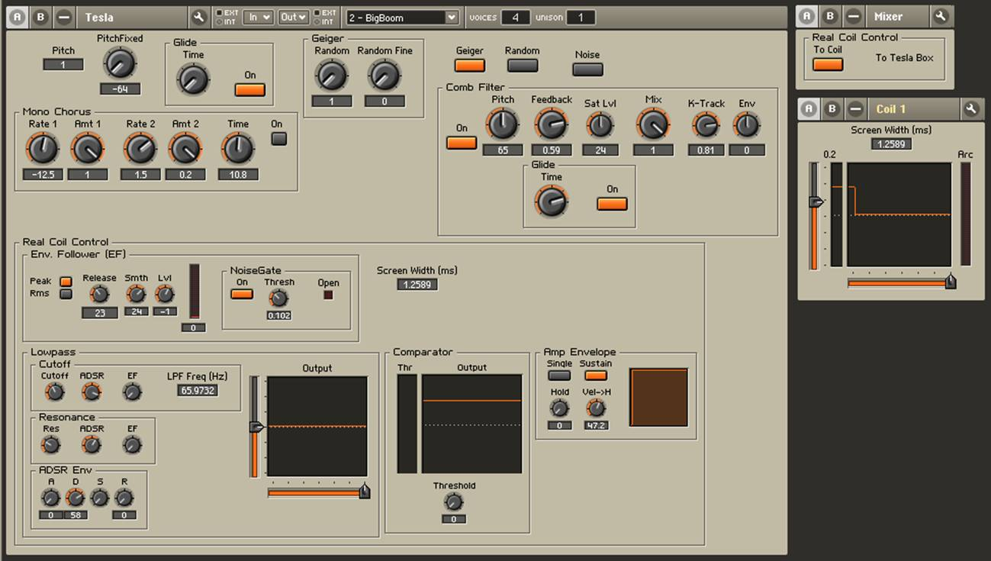
Task: Collapse the Coil 1 panel with minus icon
Action: (856, 108)
